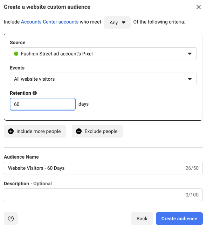The image size is (207, 227).
Task: Close the website custom audience dialog
Action: pyautogui.click(x=199, y=7)
